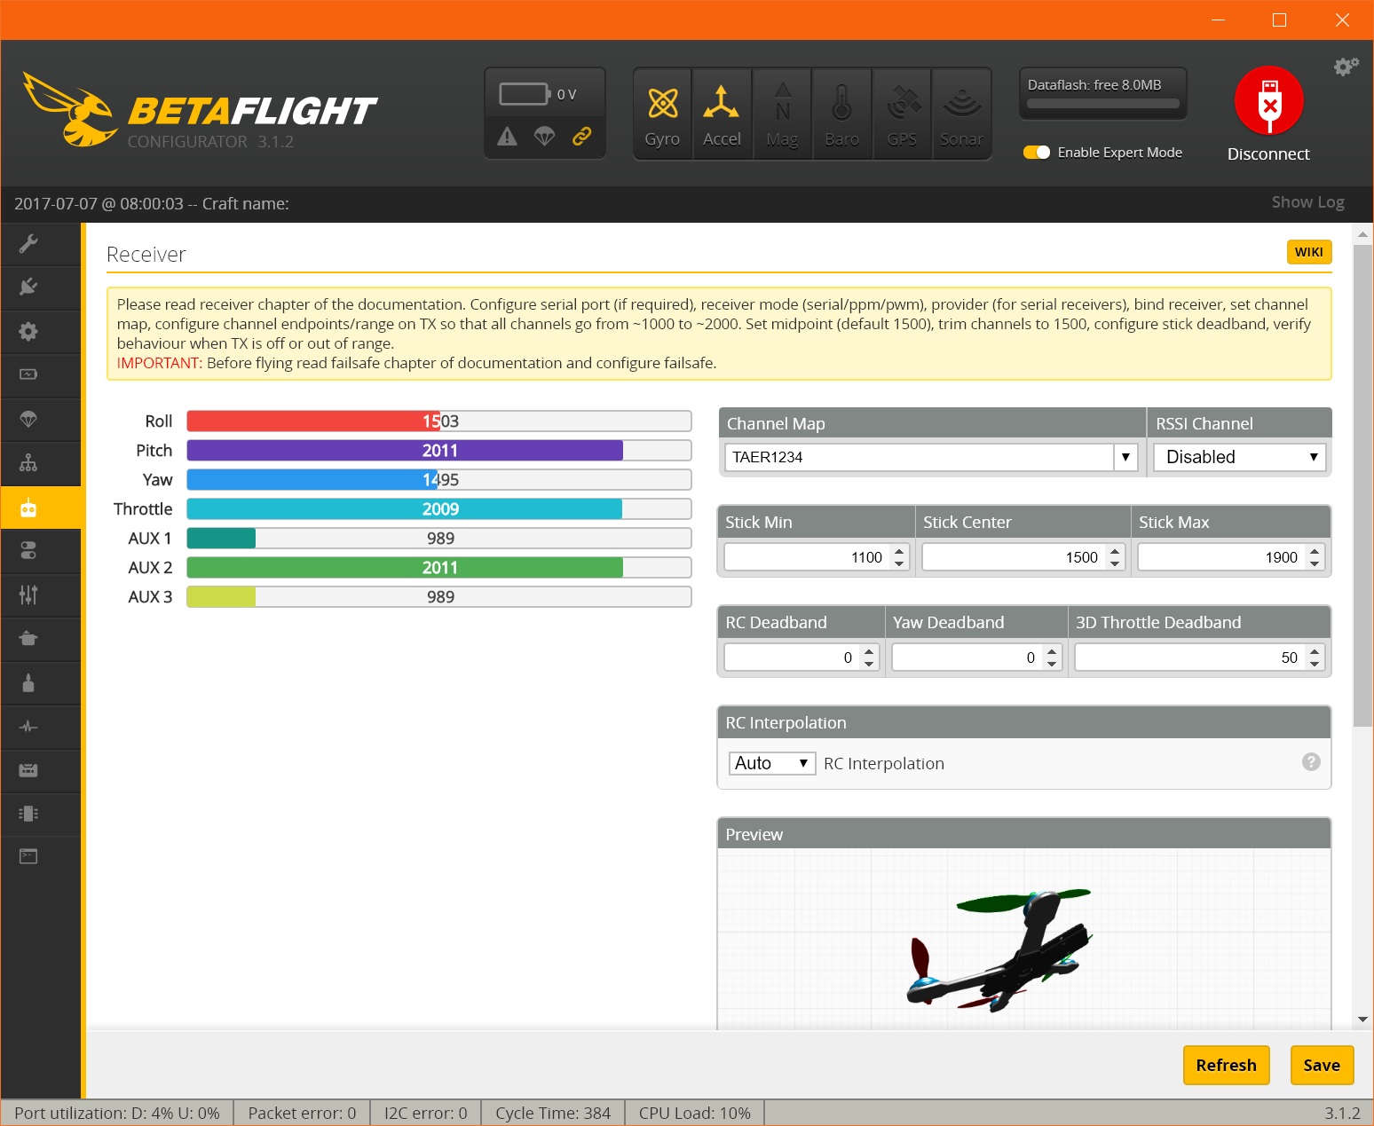1374x1126 pixels.
Task: Click the Roll channel bar
Action: pos(439,421)
